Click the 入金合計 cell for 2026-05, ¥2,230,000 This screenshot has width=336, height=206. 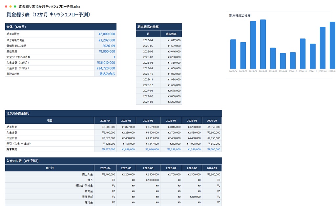point(126,132)
